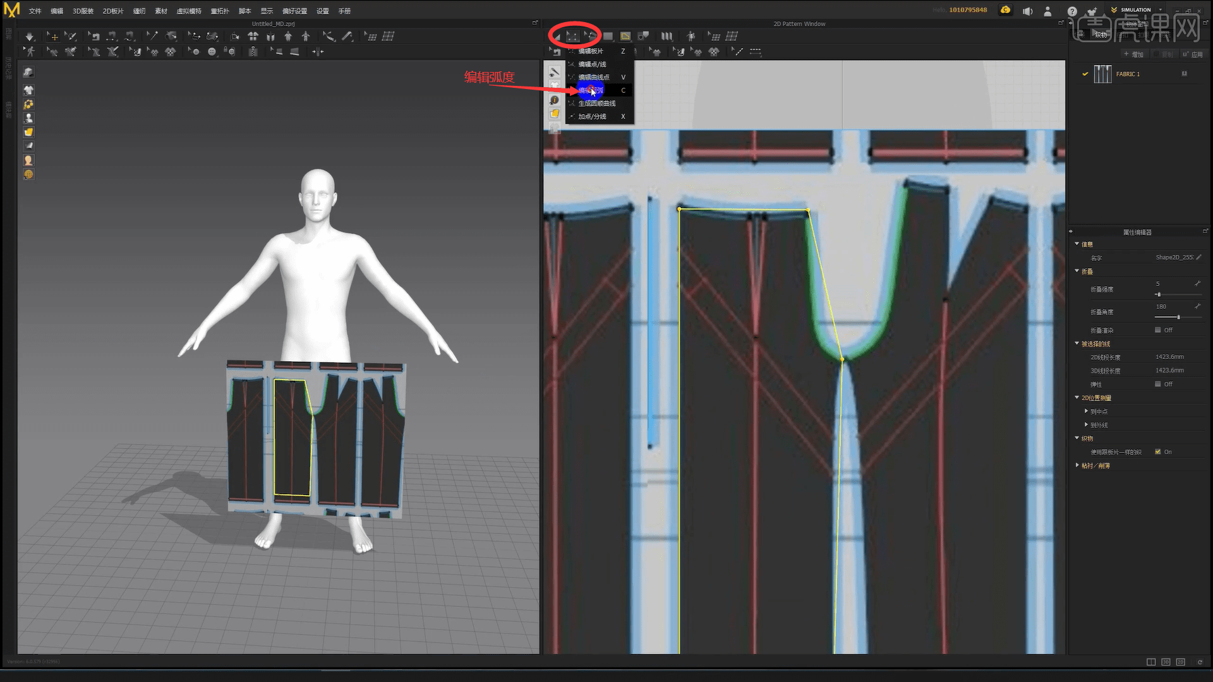Click the volume/sound icon near top right
This screenshot has height=682, width=1213.
click(x=1027, y=11)
